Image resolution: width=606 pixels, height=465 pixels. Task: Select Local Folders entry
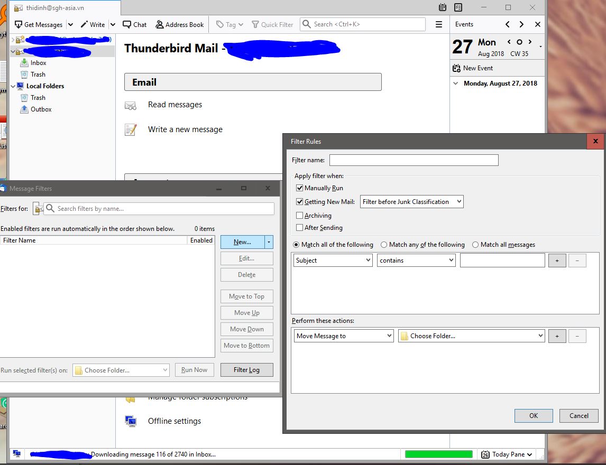(45, 86)
